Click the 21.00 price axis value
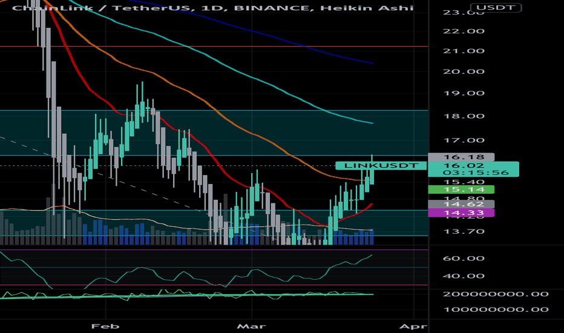The height and width of the screenshot is (333, 564). (464, 51)
